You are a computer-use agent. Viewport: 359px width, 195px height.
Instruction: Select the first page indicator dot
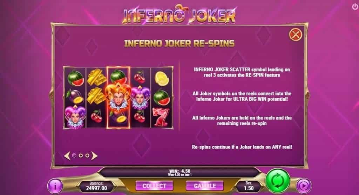point(74,156)
